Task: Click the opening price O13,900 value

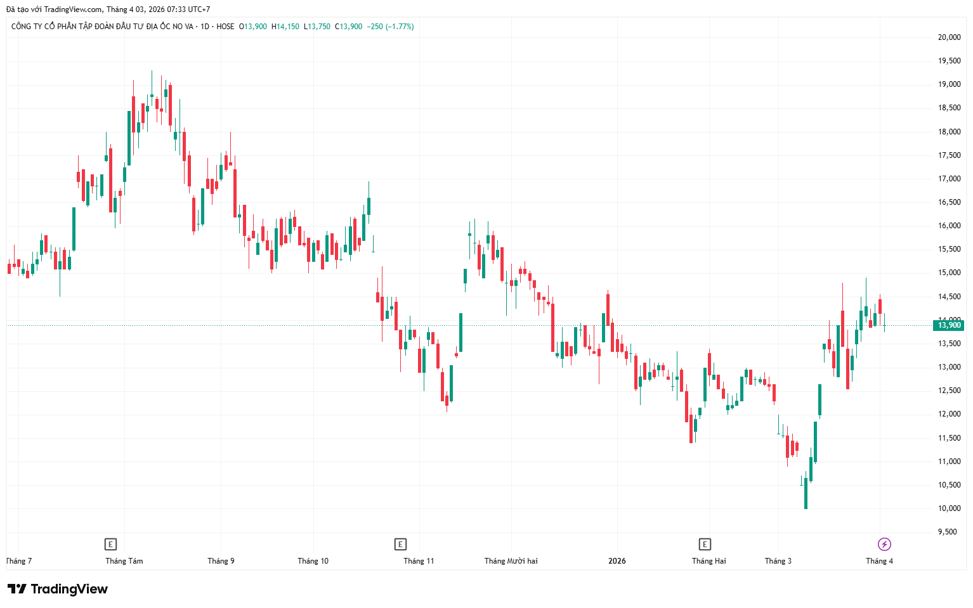Action: coord(253,27)
